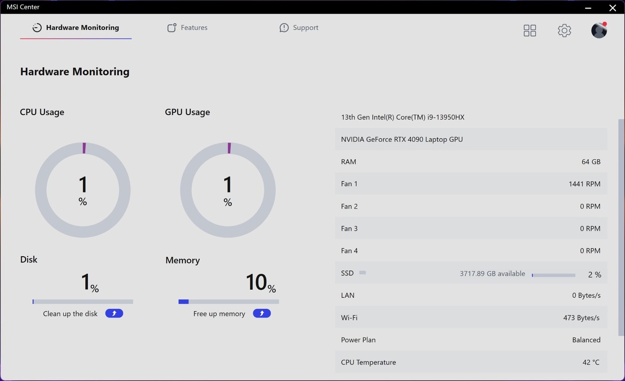This screenshot has height=381, width=625.
Task: Click the Features tab icon
Action: point(171,27)
